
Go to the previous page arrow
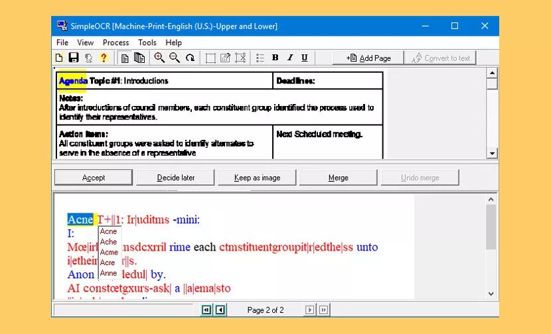pyautogui.click(x=220, y=309)
